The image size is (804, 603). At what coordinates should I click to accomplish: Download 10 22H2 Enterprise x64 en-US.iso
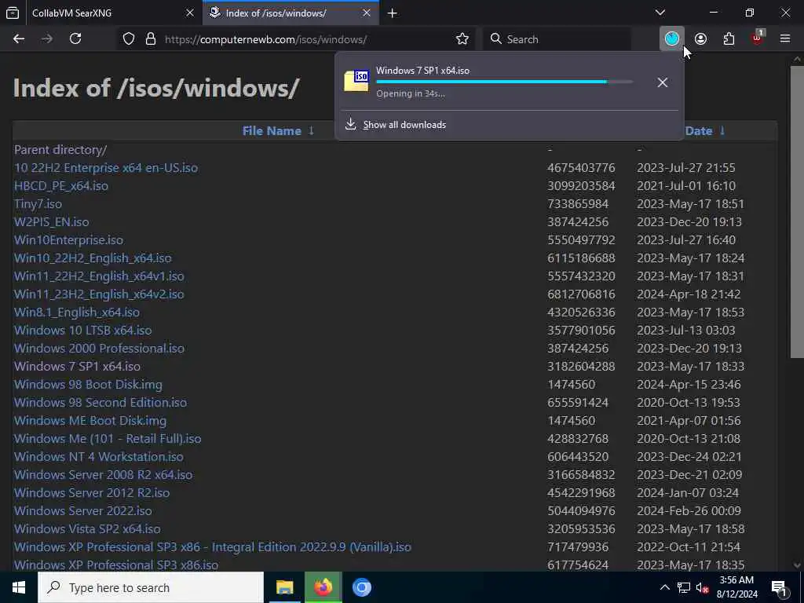pos(106,168)
